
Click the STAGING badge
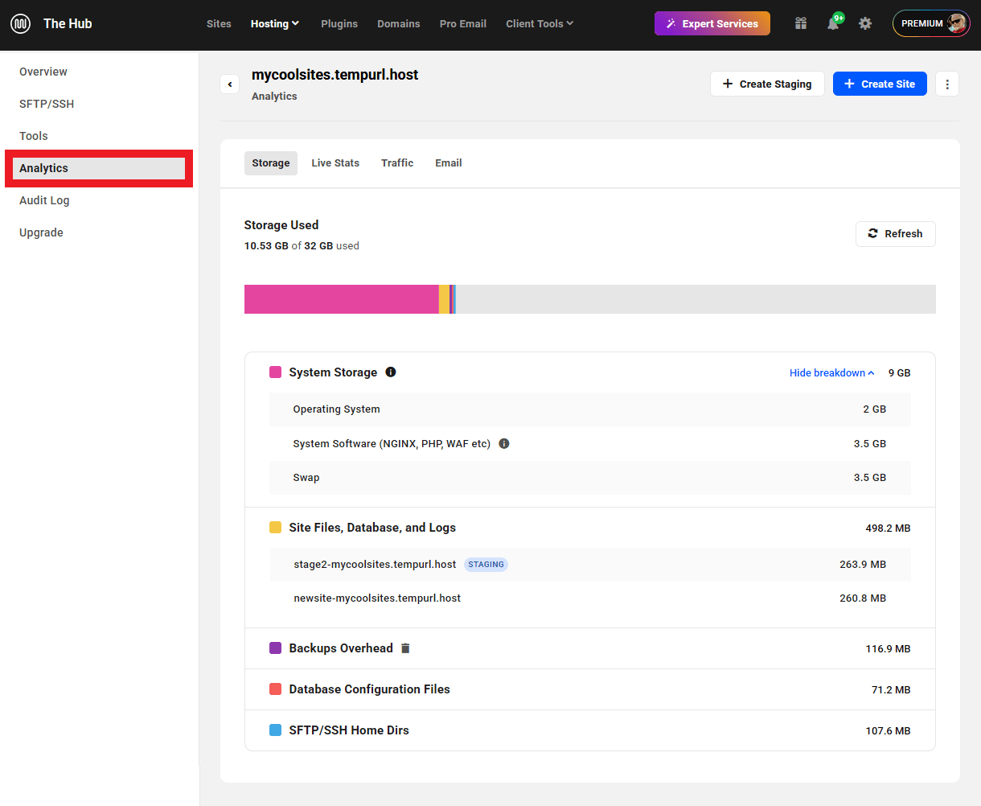(x=486, y=564)
